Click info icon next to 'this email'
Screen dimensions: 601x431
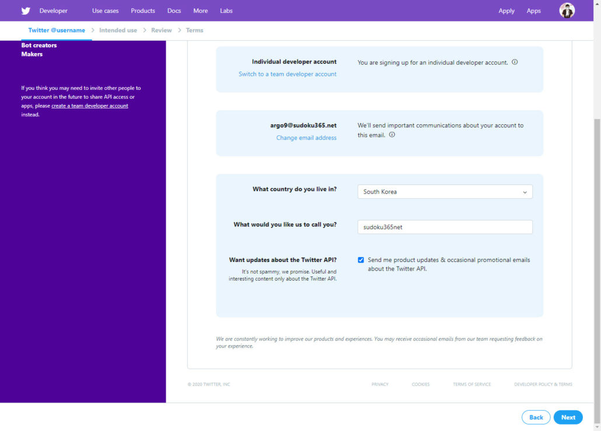(x=392, y=135)
